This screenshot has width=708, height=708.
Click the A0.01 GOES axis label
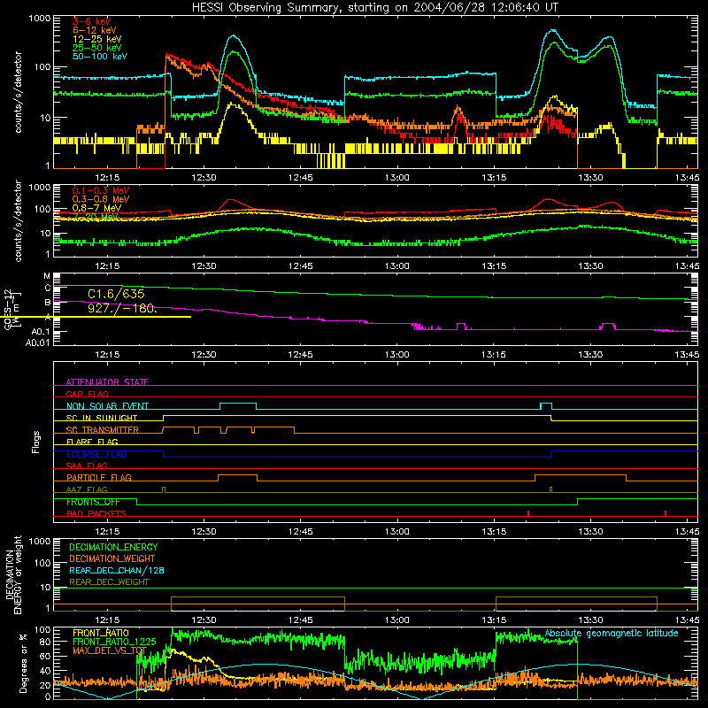[37, 342]
